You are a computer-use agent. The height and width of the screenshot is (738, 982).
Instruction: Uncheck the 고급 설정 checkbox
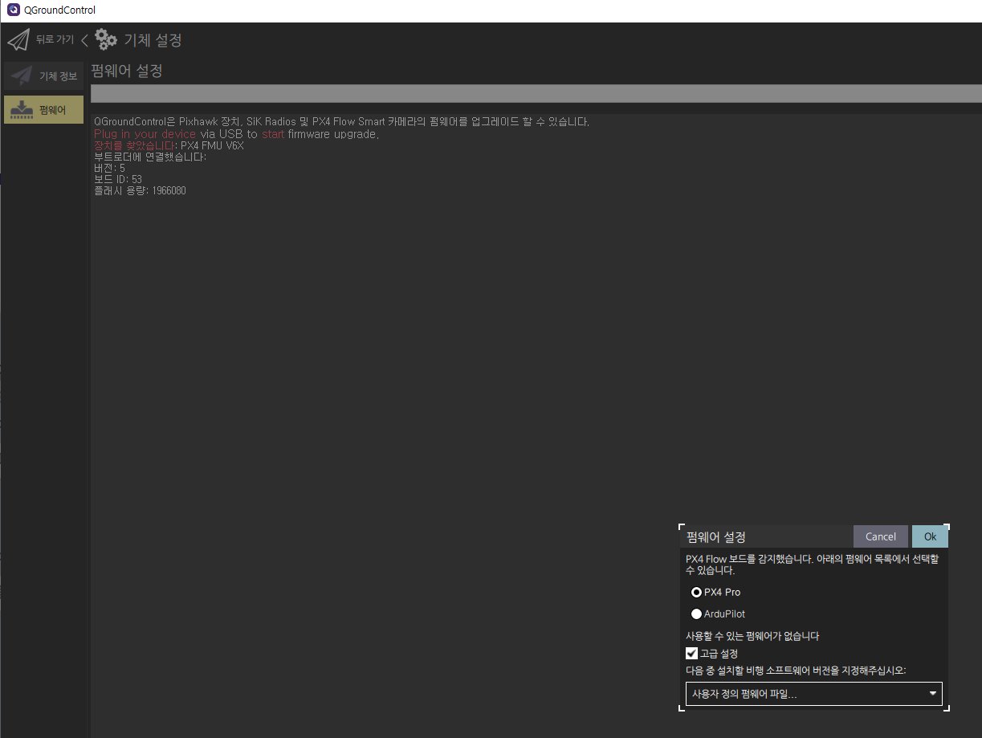click(x=691, y=654)
